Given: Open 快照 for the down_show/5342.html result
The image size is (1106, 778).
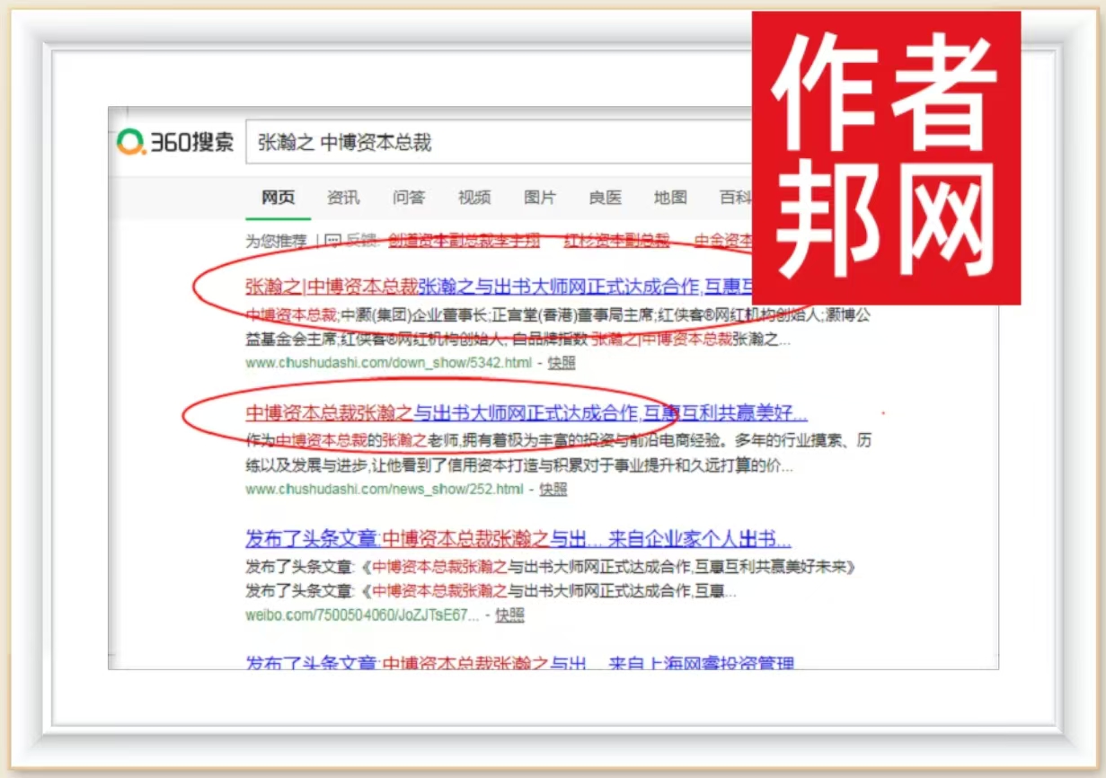Looking at the screenshot, I should point(562,363).
